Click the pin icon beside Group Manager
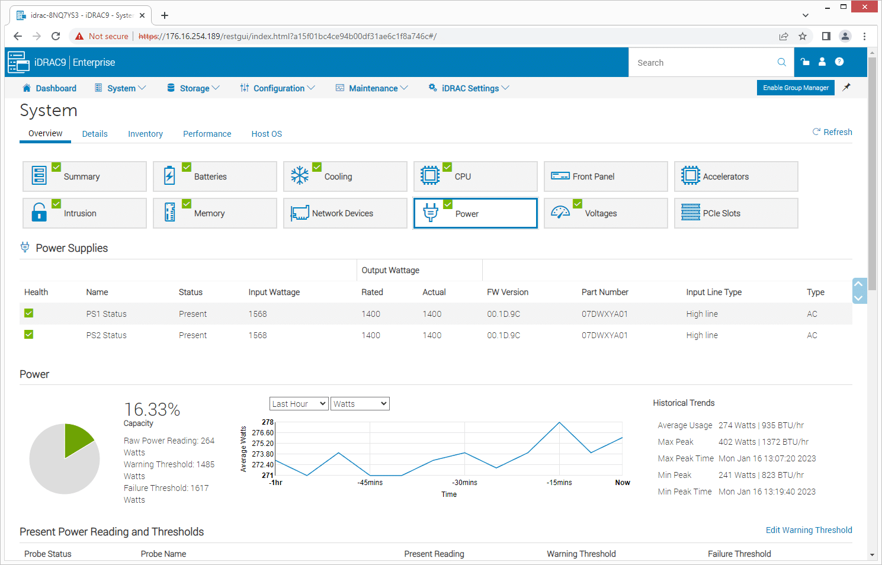 point(847,87)
